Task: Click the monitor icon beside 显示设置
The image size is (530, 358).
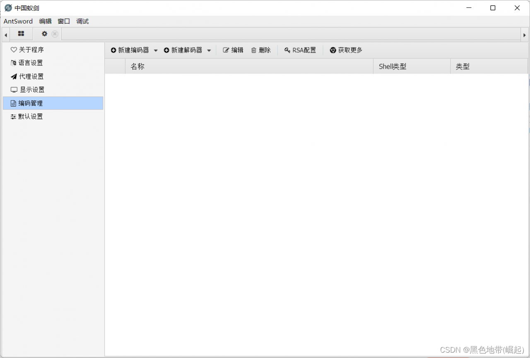Action: point(14,90)
